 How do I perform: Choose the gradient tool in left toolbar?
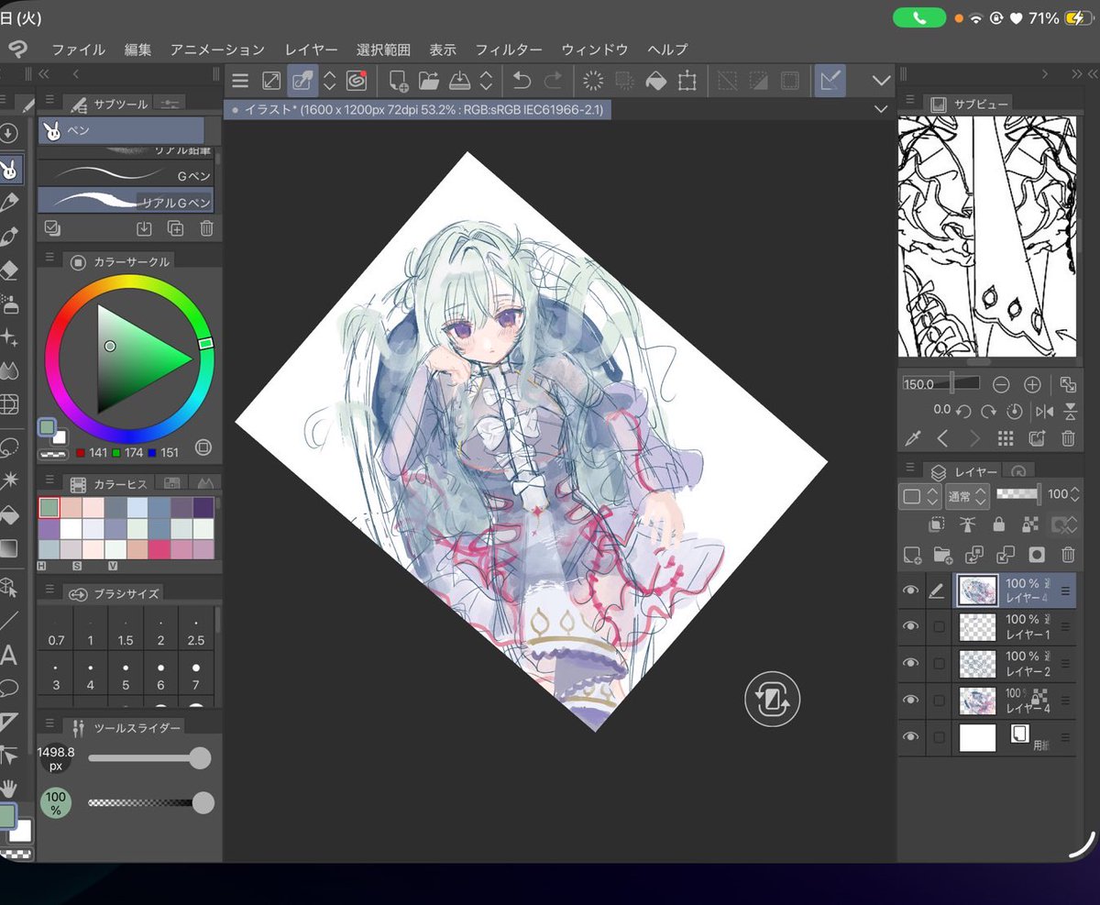tap(8, 548)
